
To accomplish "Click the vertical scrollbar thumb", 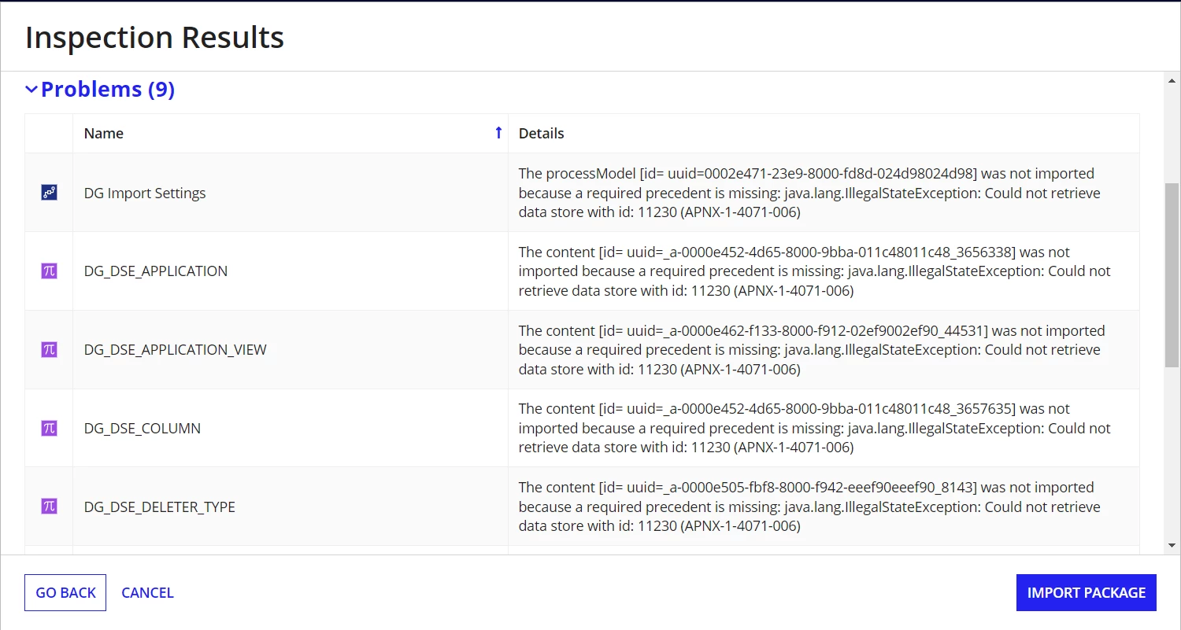I will pyautogui.click(x=1172, y=274).
